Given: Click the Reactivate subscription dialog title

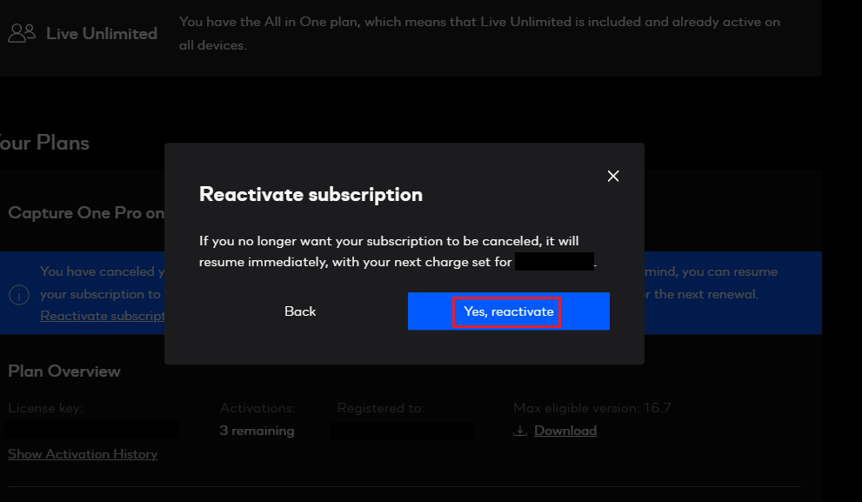Looking at the screenshot, I should pos(311,194).
